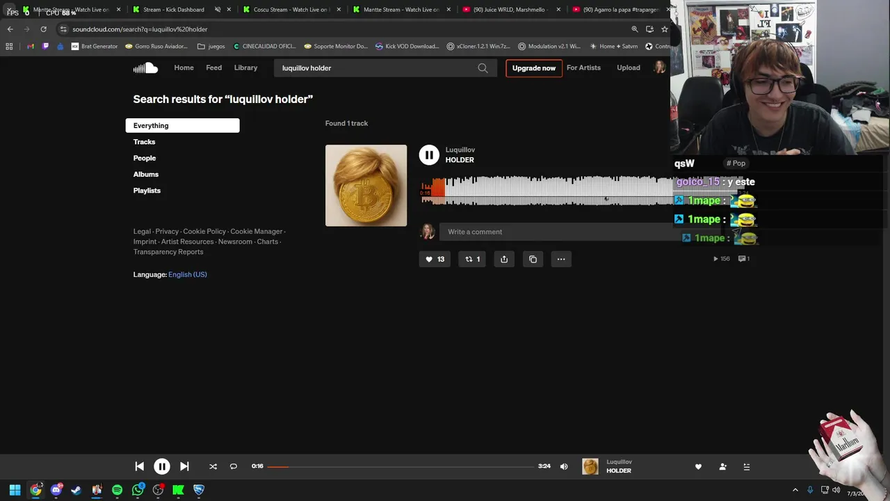The image size is (890, 501).
Task: Like the HOLDER track (13 likes)
Action: coord(435,260)
